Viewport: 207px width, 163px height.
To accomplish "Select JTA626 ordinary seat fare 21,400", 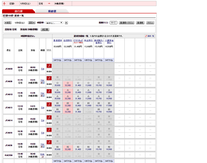I will tap(78, 148).
